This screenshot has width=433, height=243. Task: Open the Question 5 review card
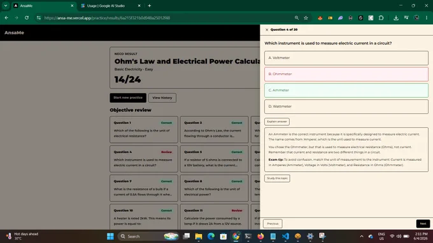tap(215, 159)
